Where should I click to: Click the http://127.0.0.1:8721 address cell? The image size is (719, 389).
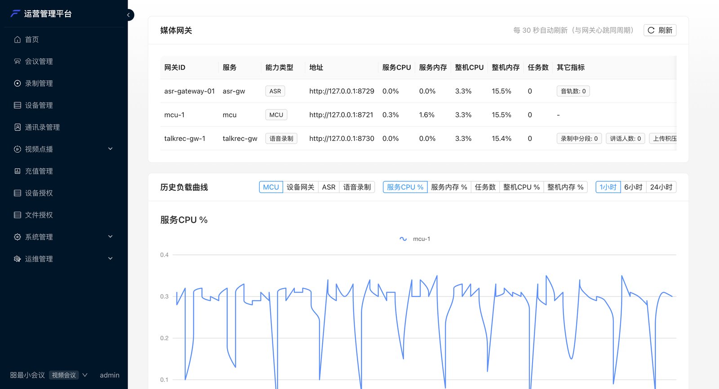pyautogui.click(x=341, y=115)
